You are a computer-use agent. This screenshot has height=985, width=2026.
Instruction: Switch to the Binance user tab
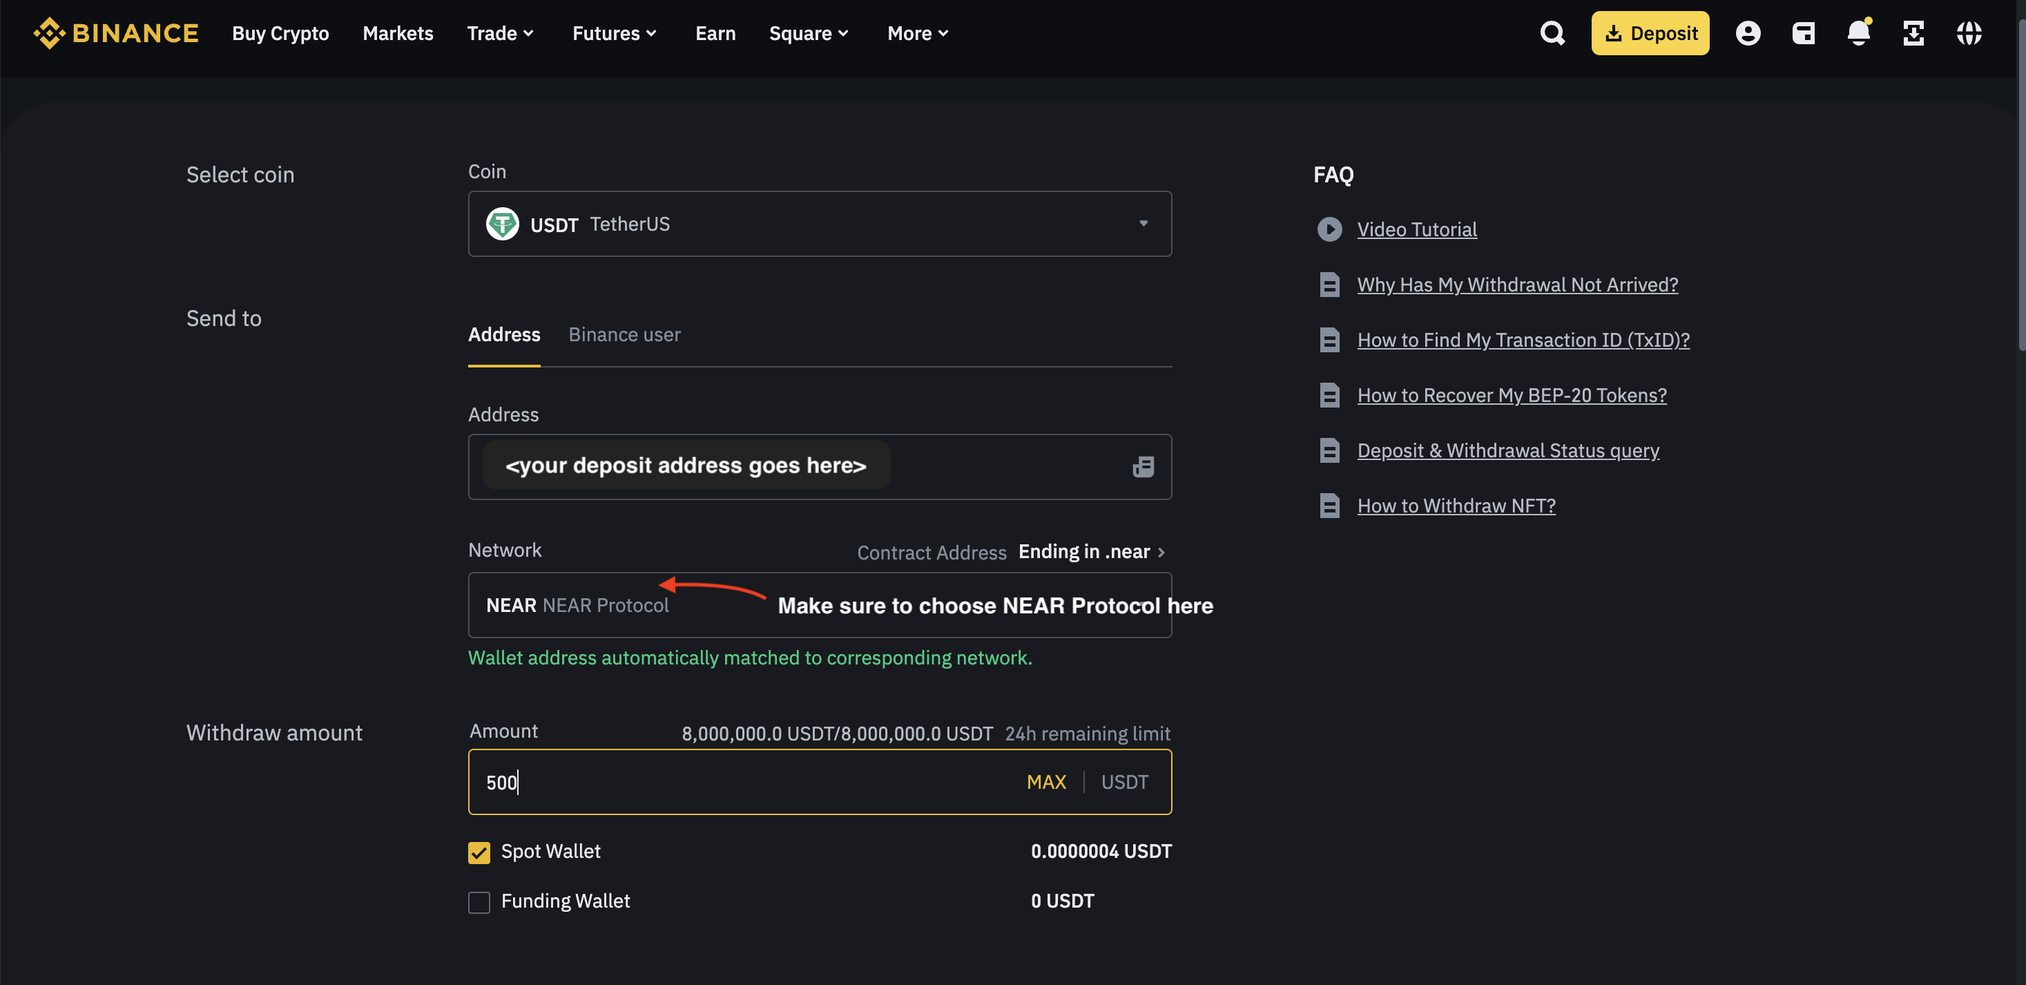(x=624, y=334)
